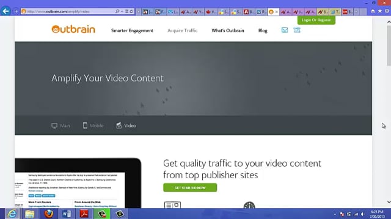Open the browser Home icon
The image size is (391, 219).
[x=373, y=11]
